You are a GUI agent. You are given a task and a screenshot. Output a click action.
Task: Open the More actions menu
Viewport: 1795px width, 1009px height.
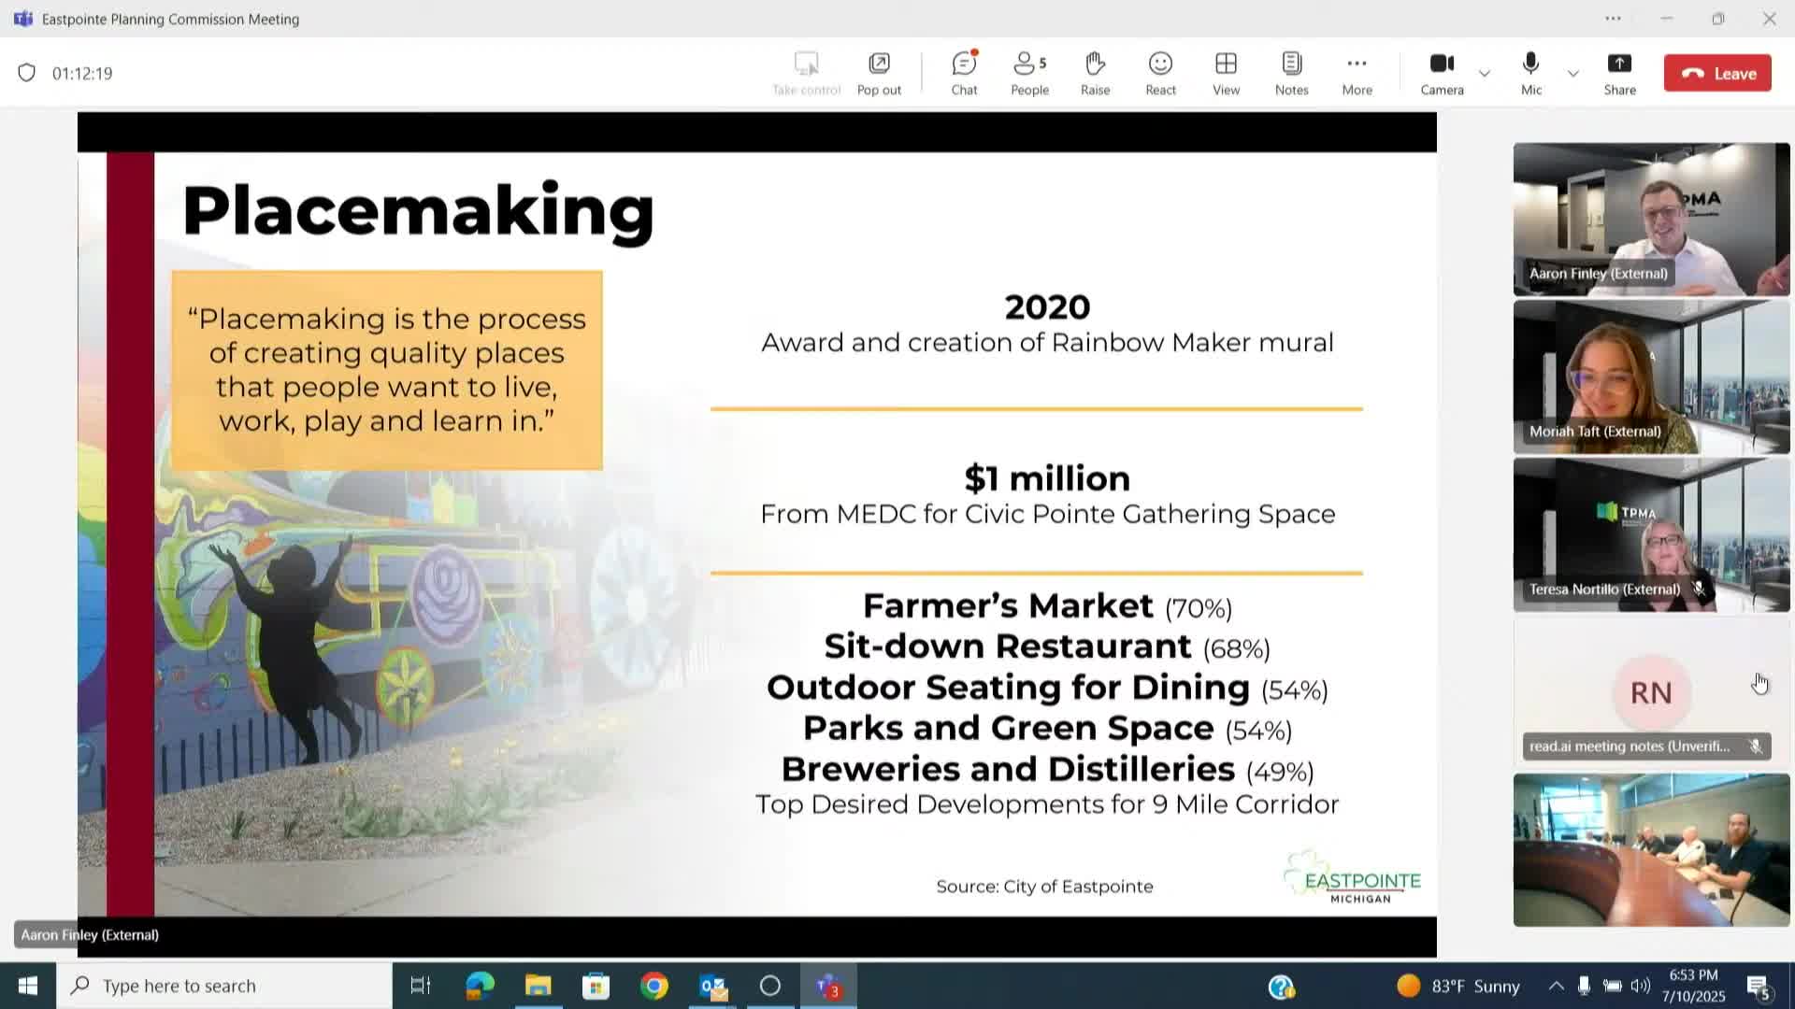[x=1357, y=73]
